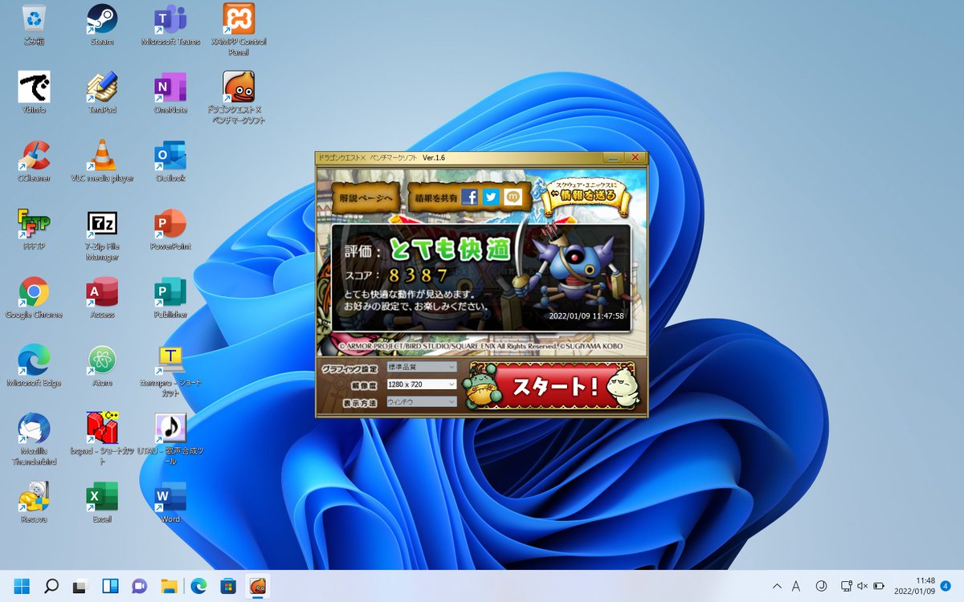Select the Mozilla Thunderbird desktop shortcut
The image size is (964, 602).
(x=34, y=439)
